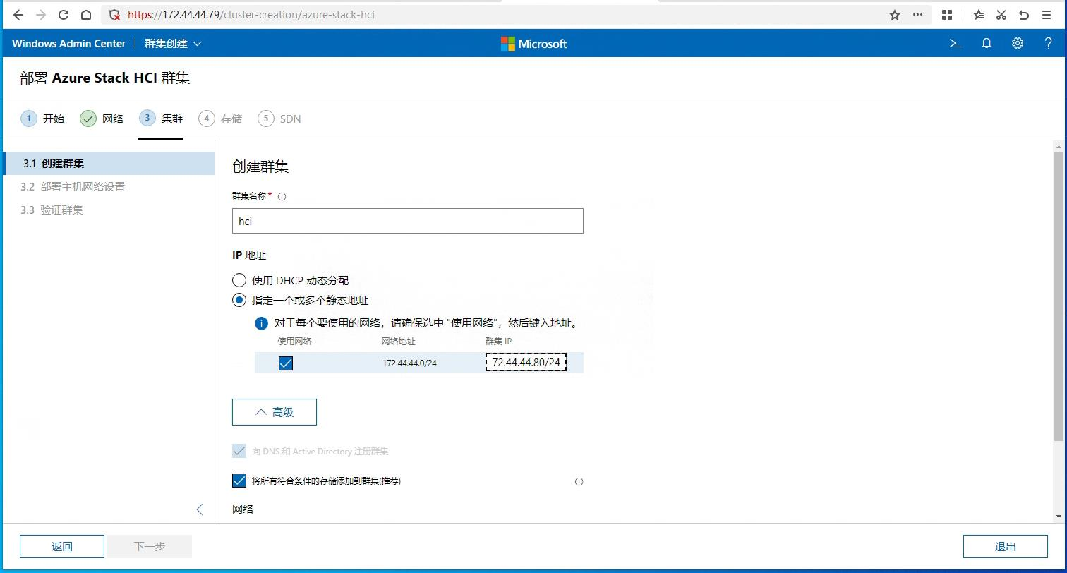Go back in browser history
The width and height of the screenshot is (1067, 573).
(18, 15)
